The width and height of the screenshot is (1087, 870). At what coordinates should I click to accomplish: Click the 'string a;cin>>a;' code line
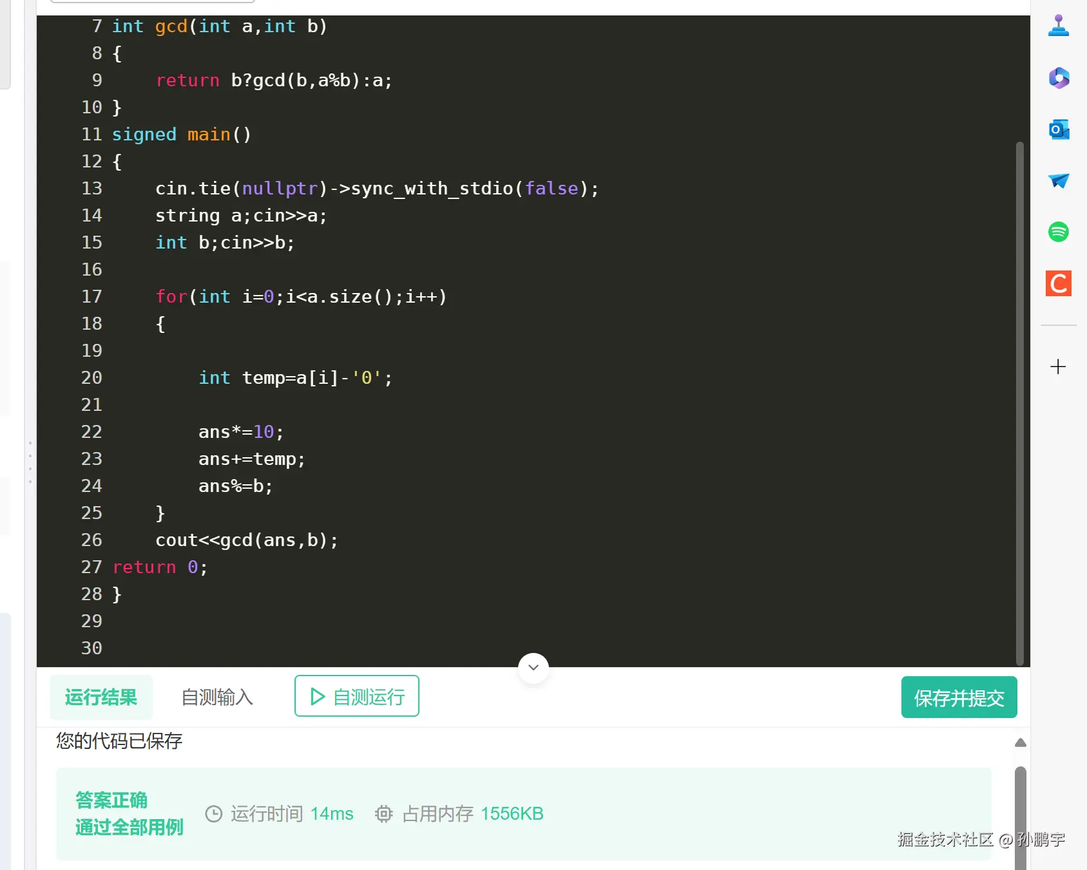[241, 216]
